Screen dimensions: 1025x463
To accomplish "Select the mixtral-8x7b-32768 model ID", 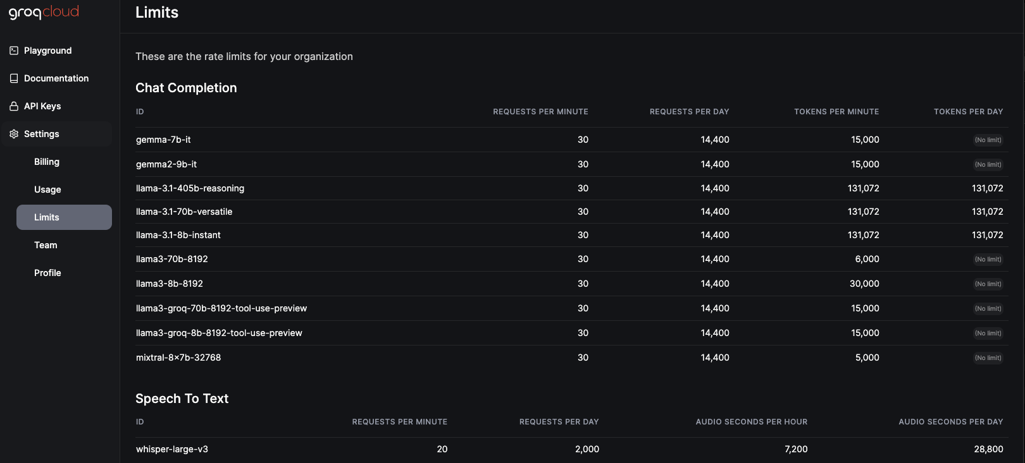I will pos(178,358).
